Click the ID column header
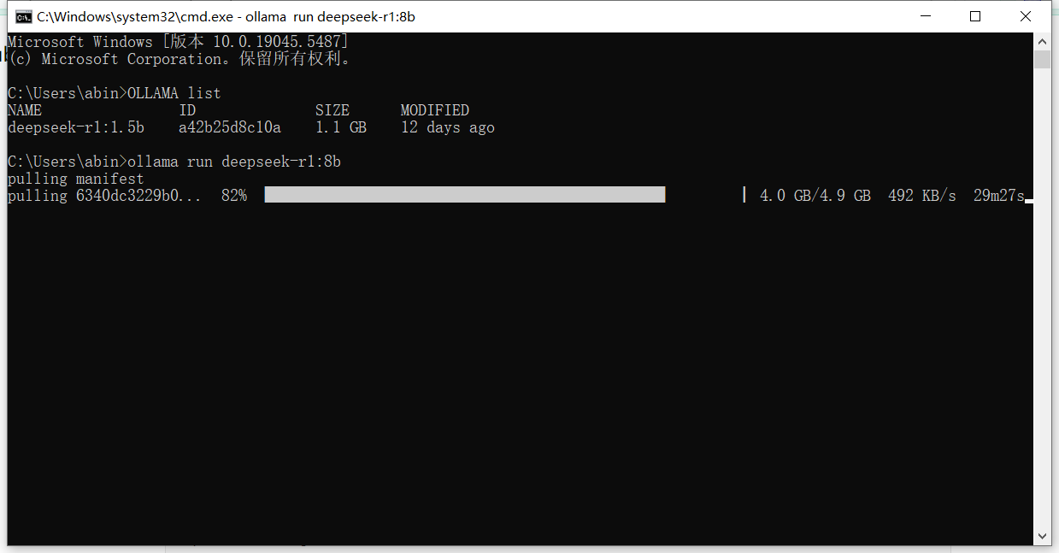The width and height of the screenshot is (1059, 553). [x=187, y=110]
